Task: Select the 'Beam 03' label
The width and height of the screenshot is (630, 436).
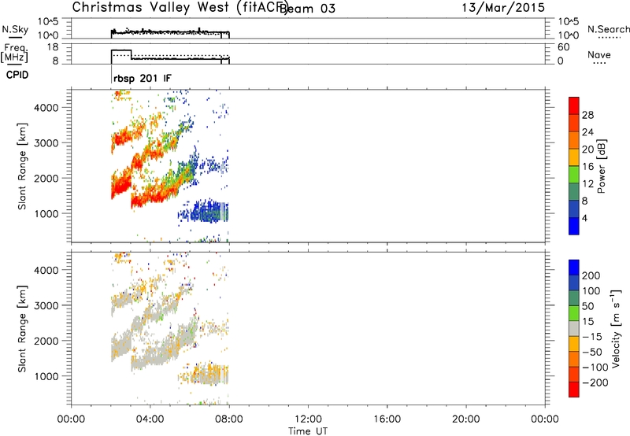Action: tap(307, 9)
